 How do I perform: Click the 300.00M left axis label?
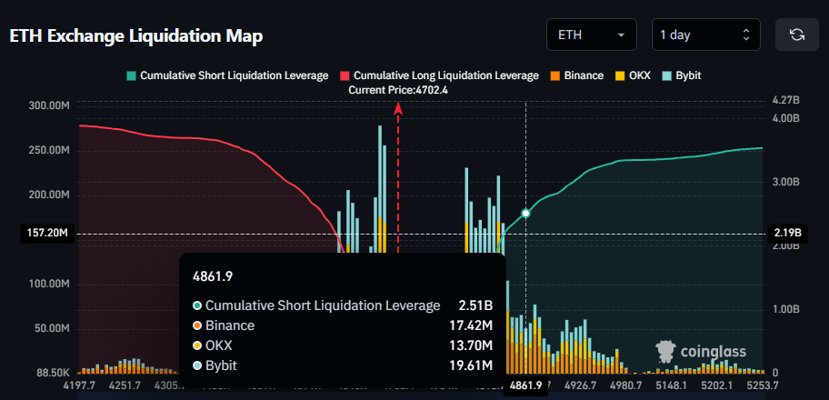click(49, 105)
